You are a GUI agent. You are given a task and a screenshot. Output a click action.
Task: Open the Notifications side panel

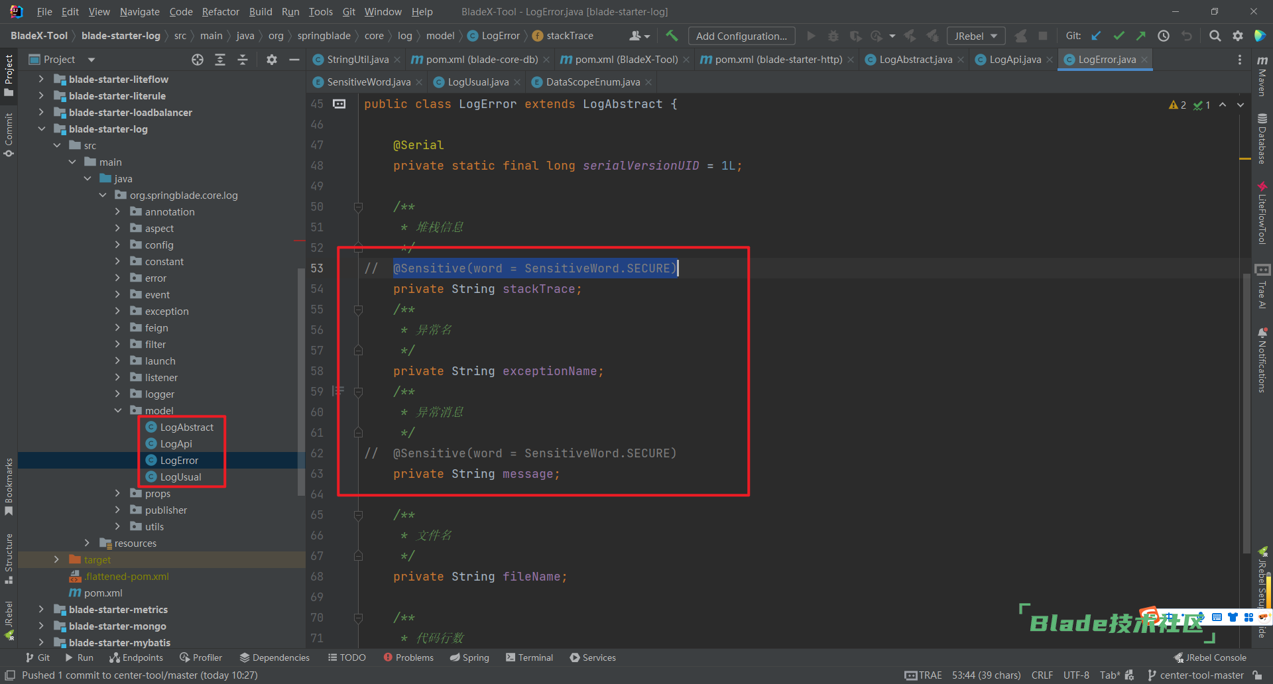point(1262,360)
